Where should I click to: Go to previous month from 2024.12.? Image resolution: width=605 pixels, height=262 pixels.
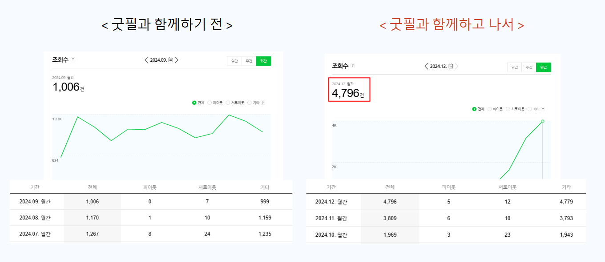tap(426, 66)
